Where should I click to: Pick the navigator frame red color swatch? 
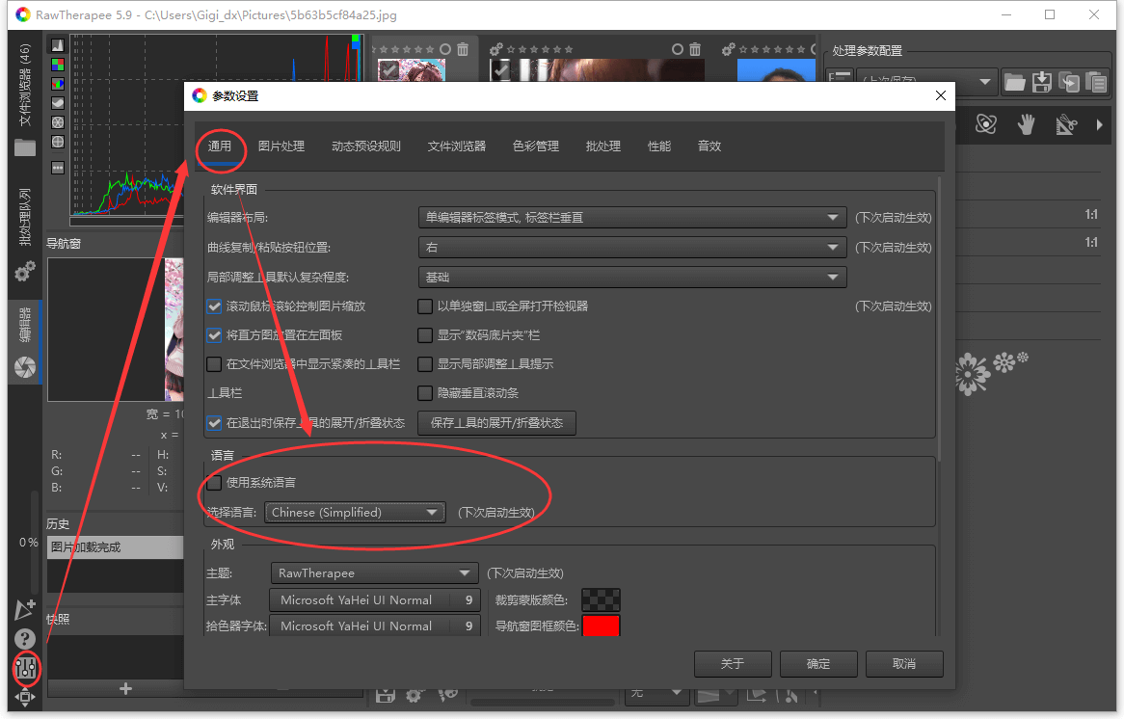click(x=601, y=626)
